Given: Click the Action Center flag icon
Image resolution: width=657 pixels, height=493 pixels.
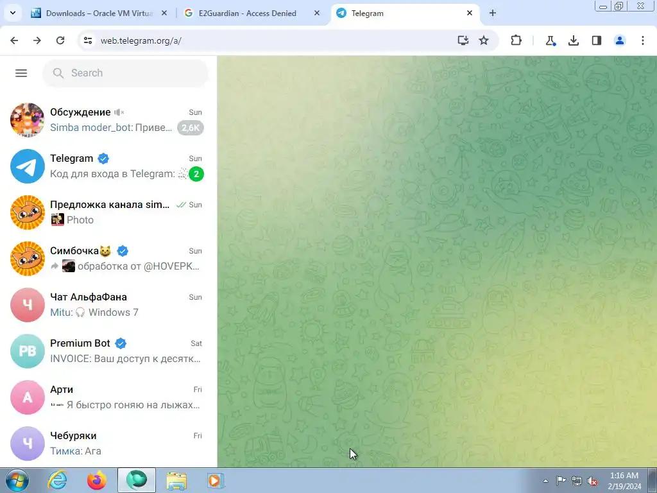Looking at the screenshot, I should [561, 481].
